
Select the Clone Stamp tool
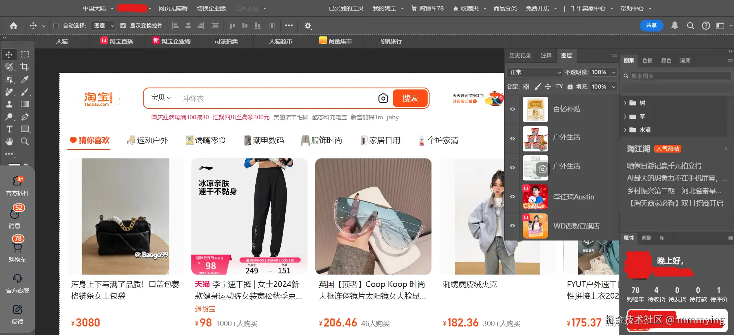[9, 104]
